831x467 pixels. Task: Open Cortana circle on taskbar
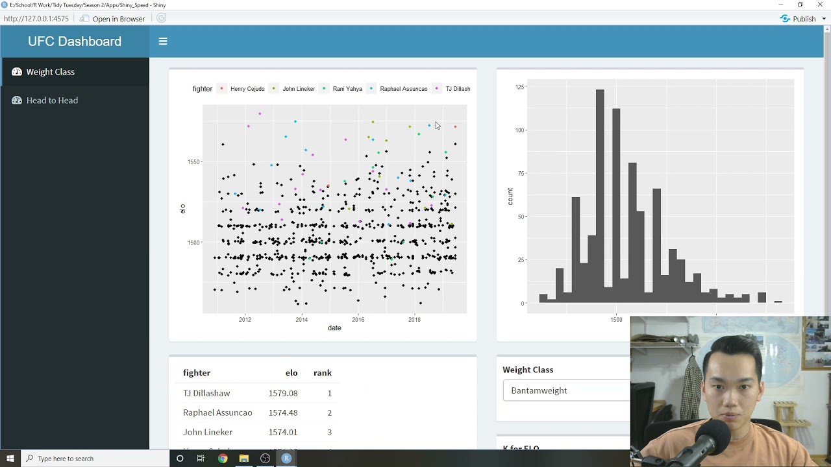(180, 459)
